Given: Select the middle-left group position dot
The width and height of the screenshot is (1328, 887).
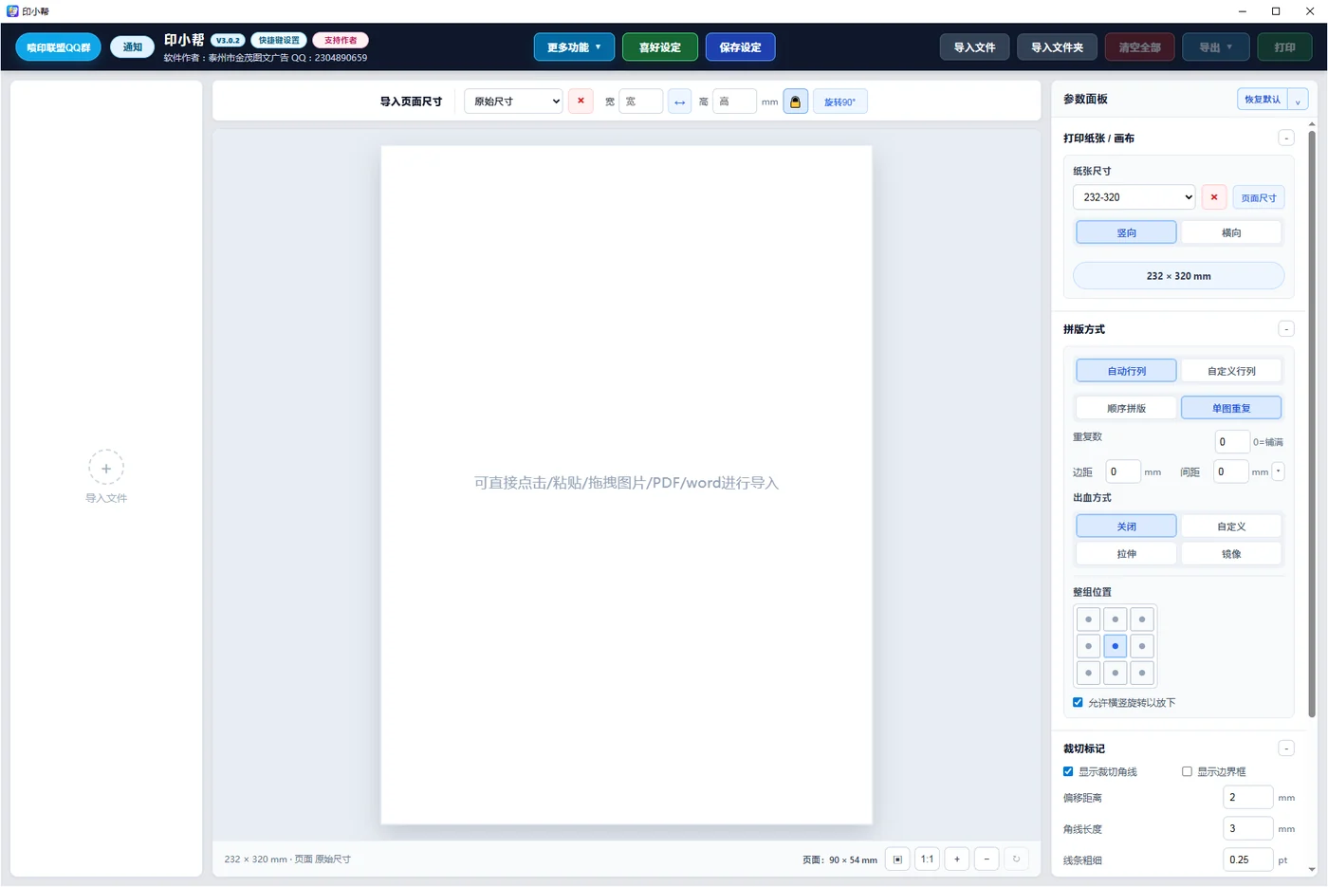Looking at the screenshot, I should pos(1088,646).
